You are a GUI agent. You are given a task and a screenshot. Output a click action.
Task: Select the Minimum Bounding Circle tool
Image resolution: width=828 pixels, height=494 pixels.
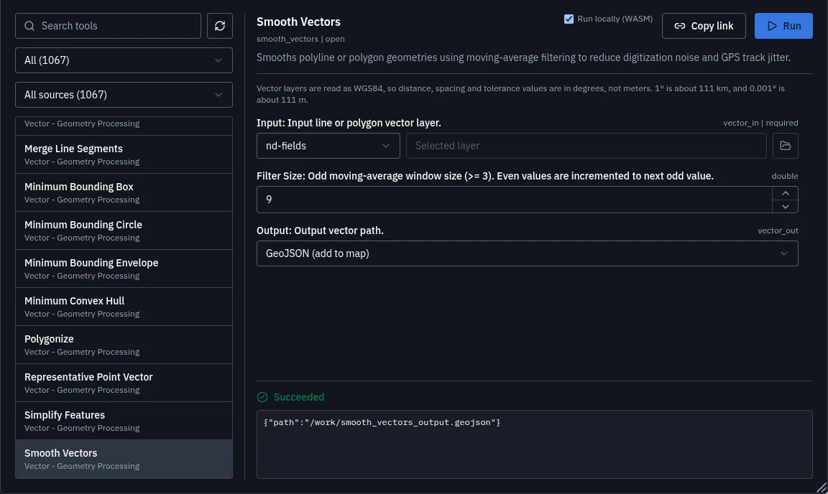point(124,230)
